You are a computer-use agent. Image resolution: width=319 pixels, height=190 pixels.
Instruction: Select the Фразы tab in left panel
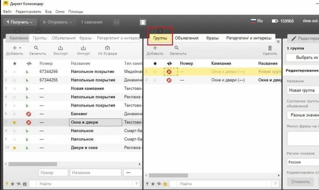coord(85,38)
